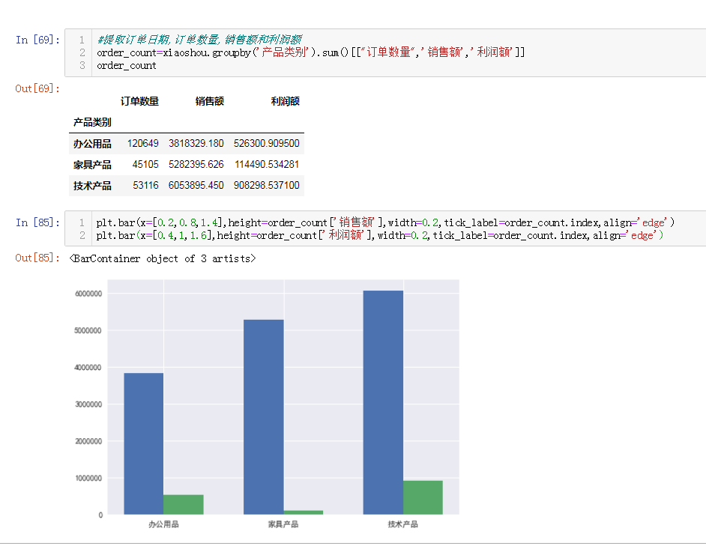Click the 销售额 column header
706x546 pixels.
coord(209,101)
